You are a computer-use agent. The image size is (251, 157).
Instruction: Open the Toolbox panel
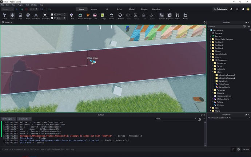[178, 16]
